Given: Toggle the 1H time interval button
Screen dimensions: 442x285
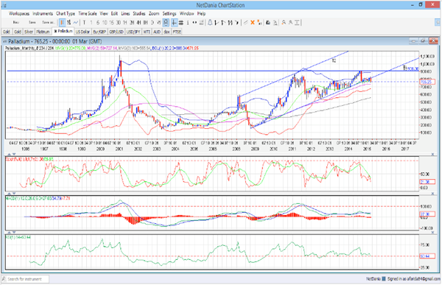Looking at the screenshot, I should [x=125, y=23].
